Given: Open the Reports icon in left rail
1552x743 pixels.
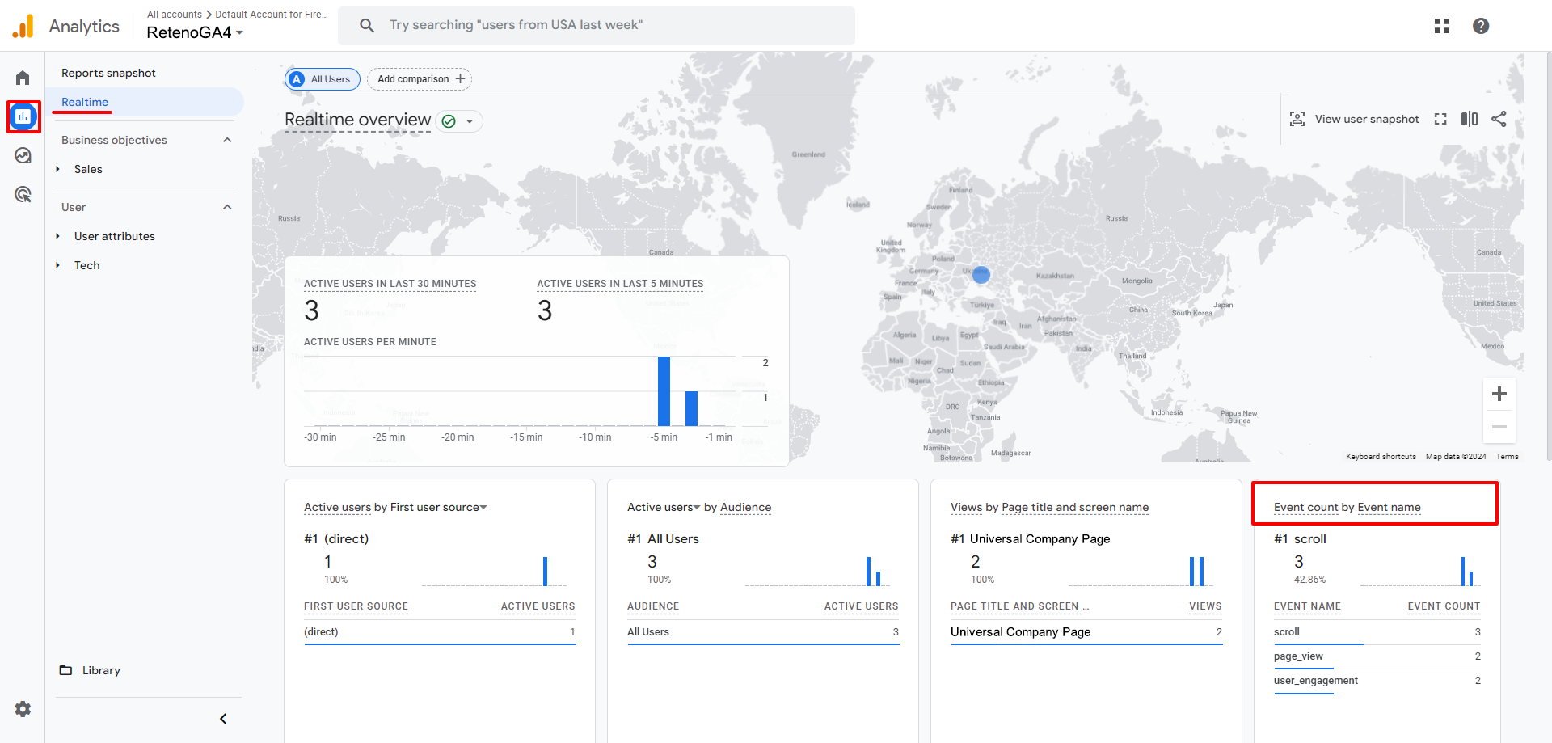Looking at the screenshot, I should click(23, 116).
